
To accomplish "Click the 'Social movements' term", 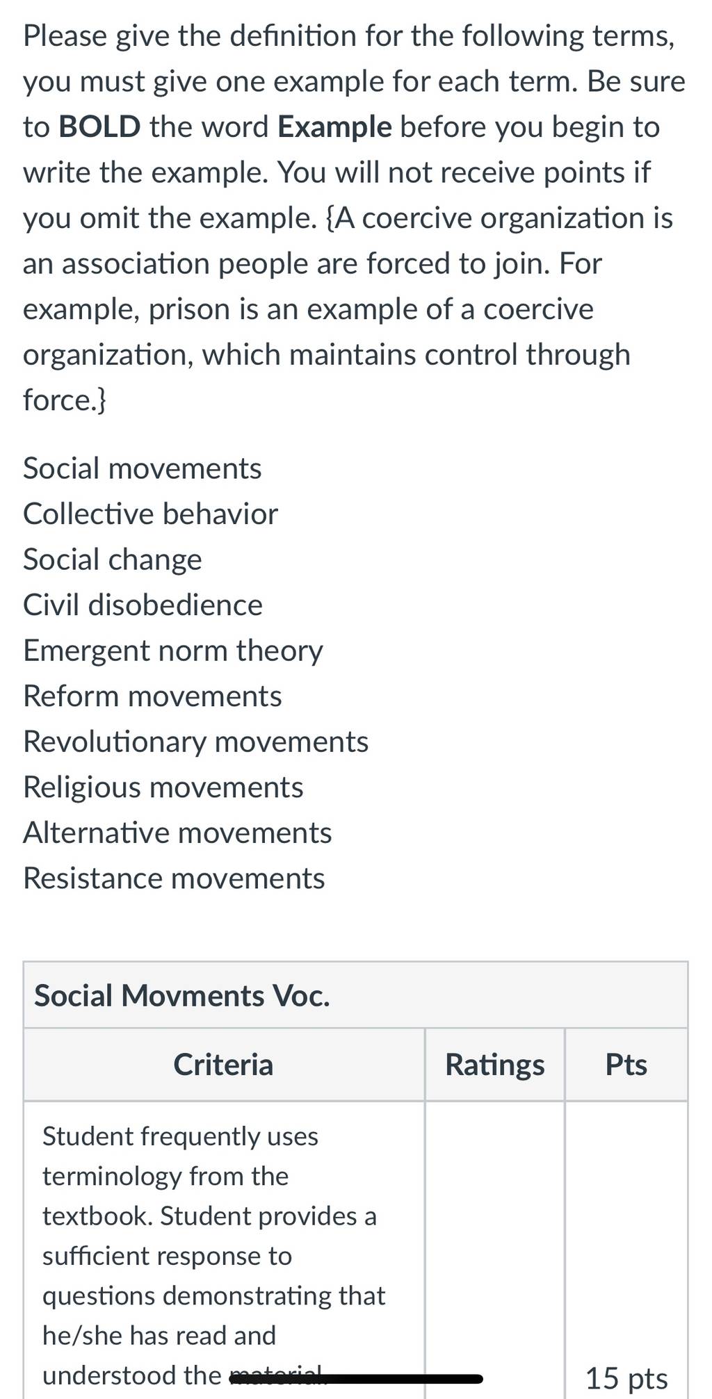I will tap(142, 468).
